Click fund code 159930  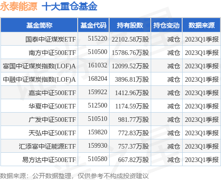click(98, 145)
